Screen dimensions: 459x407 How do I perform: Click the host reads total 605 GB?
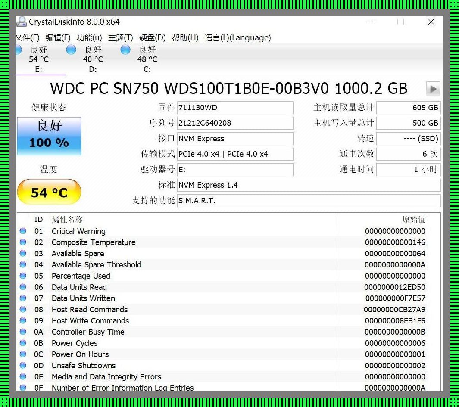[x=408, y=108]
